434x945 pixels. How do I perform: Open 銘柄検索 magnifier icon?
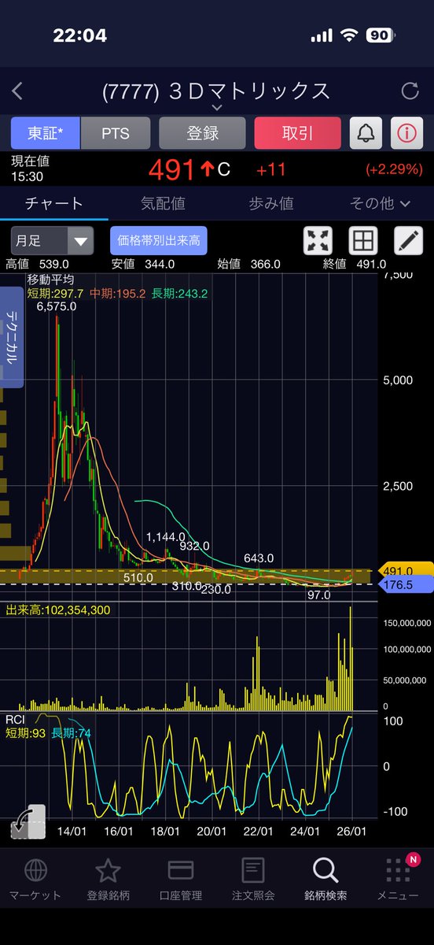pos(325,869)
